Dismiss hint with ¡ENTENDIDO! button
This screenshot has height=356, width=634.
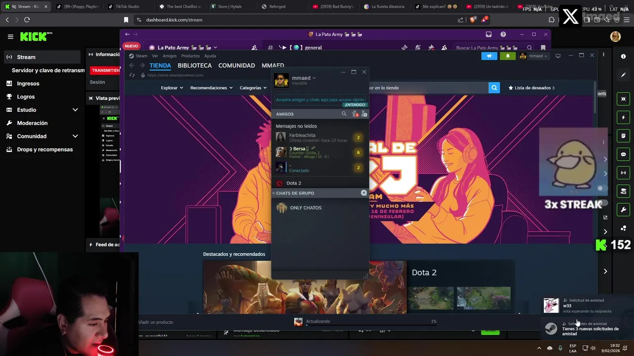pyautogui.click(x=355, y=105)
